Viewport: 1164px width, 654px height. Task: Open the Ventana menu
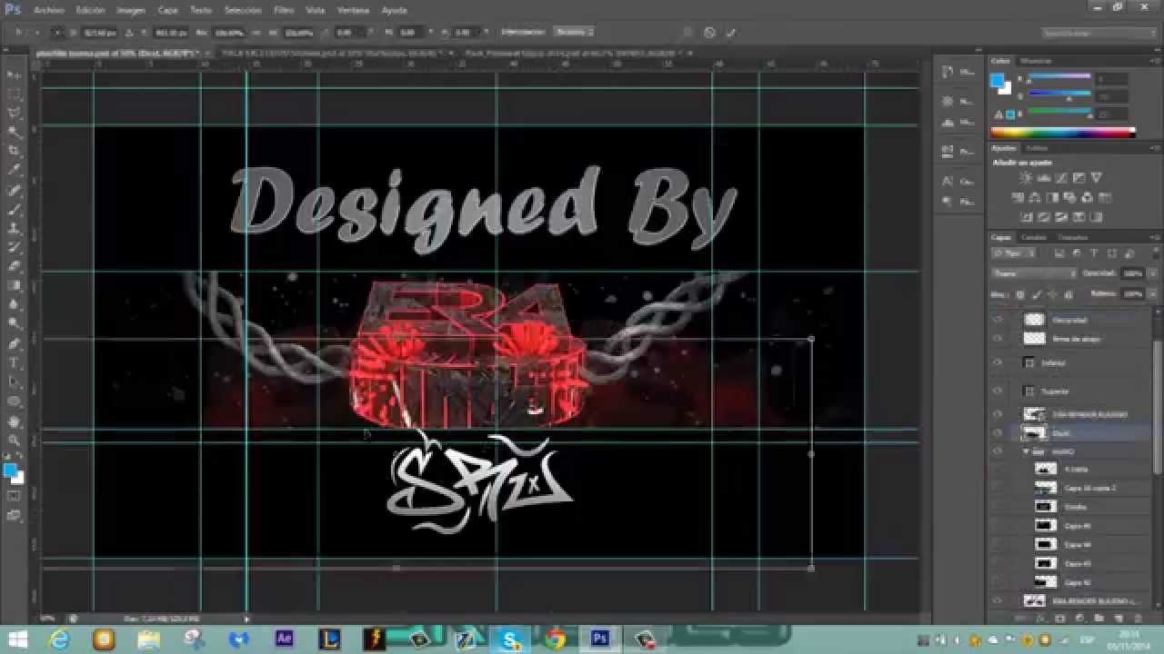(353, 10)
